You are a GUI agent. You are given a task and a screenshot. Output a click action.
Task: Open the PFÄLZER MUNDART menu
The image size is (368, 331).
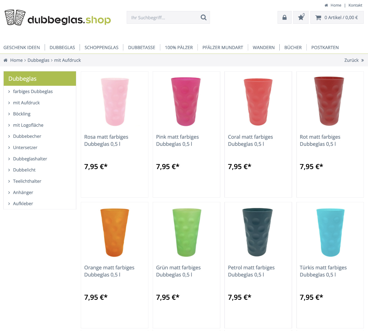tap(223, 48)
